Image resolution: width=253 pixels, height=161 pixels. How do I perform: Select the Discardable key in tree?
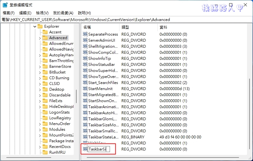coord(60,95)
